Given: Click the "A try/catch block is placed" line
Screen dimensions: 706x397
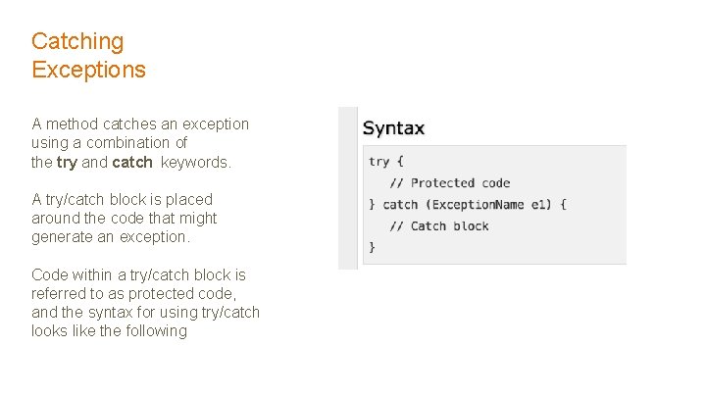Looking at the screenshot, I should tap(122, 199).
